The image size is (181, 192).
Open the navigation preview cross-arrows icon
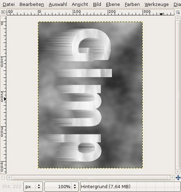[178, 178]
